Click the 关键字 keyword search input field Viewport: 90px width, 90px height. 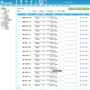27,11
